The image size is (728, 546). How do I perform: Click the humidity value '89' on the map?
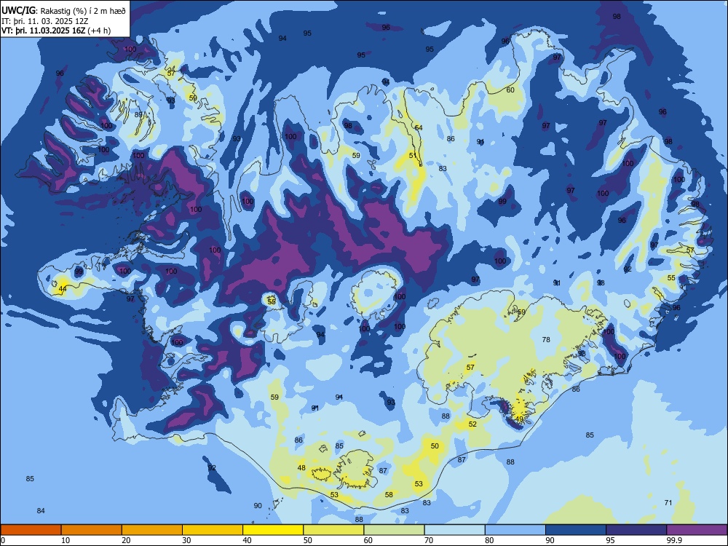tap(138, 114)
